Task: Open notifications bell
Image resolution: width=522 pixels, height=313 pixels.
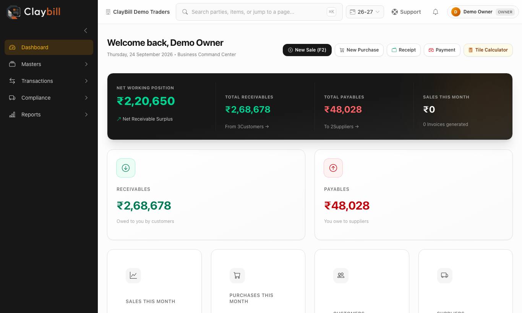Action: (435, 12)
